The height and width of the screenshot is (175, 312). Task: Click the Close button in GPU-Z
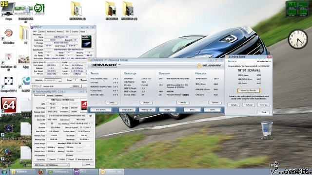[x=88, y=164]
